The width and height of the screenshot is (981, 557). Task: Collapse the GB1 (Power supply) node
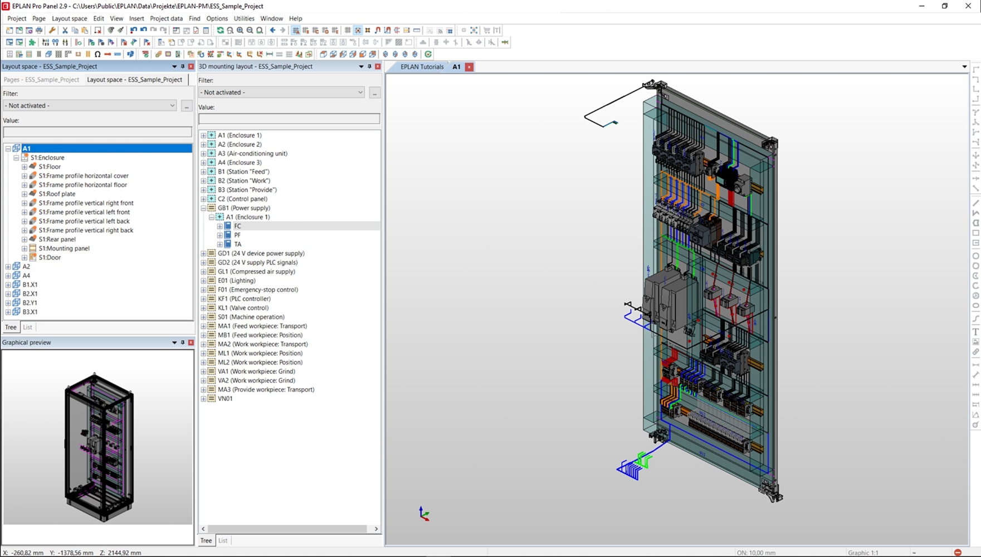click(x=204, y=208)
